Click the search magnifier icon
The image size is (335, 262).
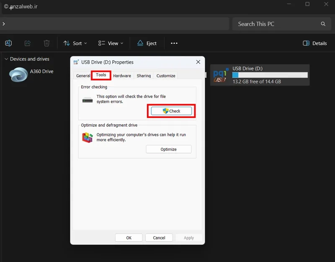[323, 24]
